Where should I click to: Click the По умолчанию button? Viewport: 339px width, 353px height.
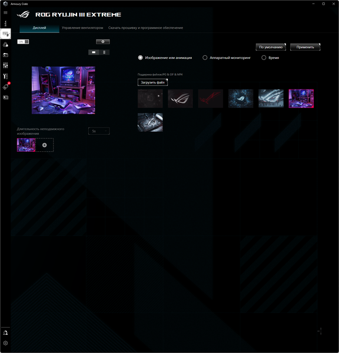pyautogui.click(x=271, y=47)
